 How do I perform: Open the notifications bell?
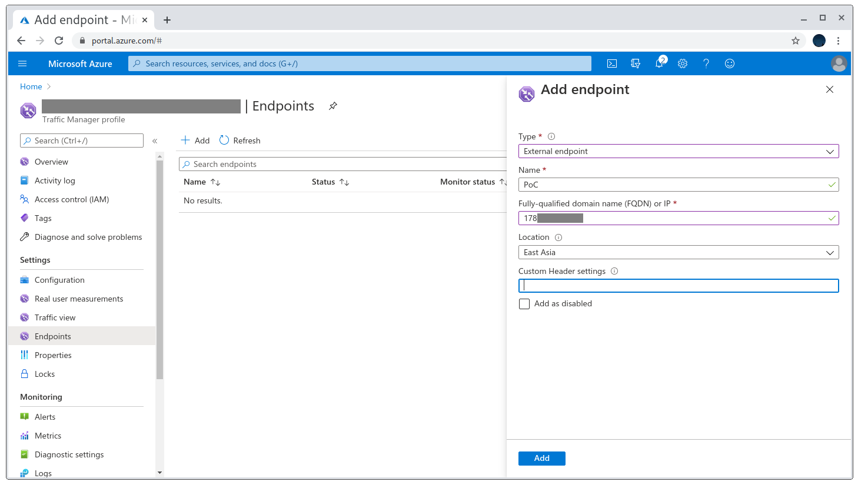tap(660, 63)
